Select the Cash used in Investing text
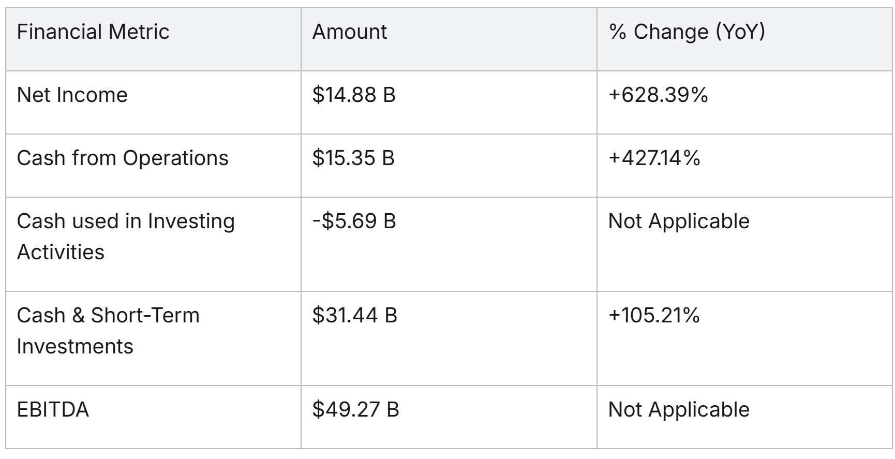The height and width of the screenshot is (459, 895). click(126, 221)
